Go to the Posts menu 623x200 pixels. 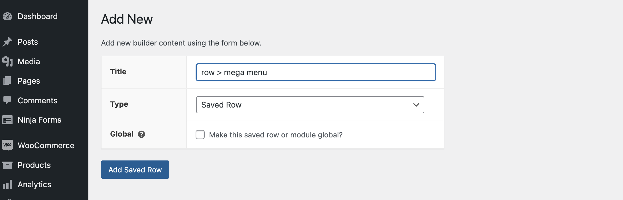(28, 42)
